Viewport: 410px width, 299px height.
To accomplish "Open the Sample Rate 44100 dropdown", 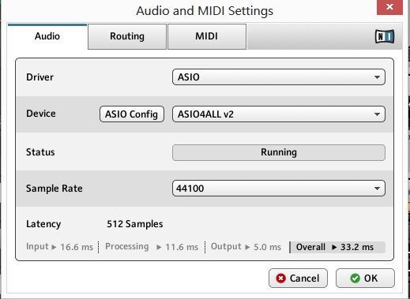I will point(279,189).
